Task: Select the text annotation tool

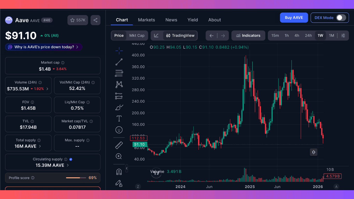Action: click(x=119, y=118)
